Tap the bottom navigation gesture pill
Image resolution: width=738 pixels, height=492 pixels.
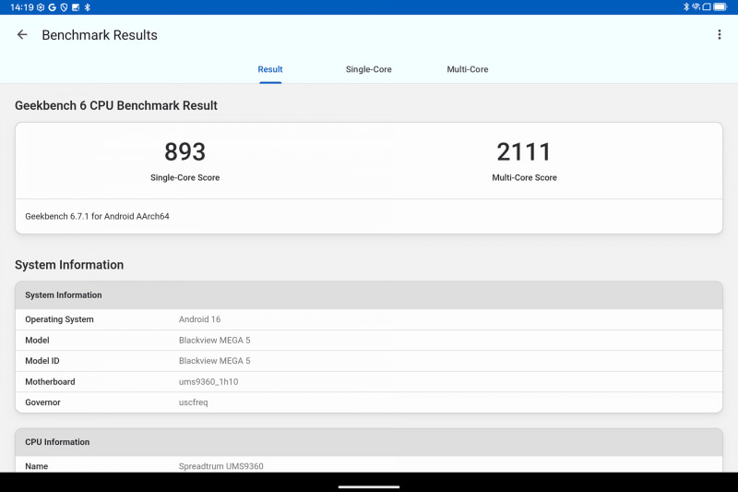coord(369,486)
